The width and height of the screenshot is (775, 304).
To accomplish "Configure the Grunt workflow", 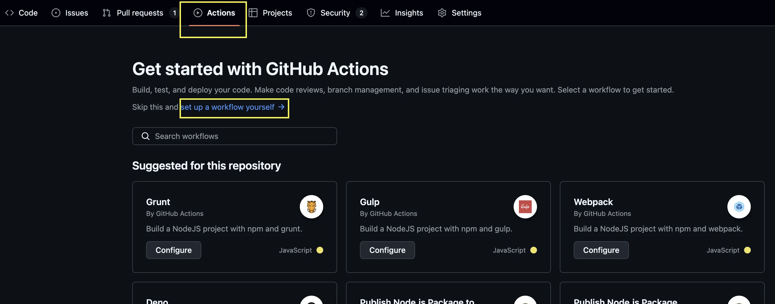I will coord(173,250).
